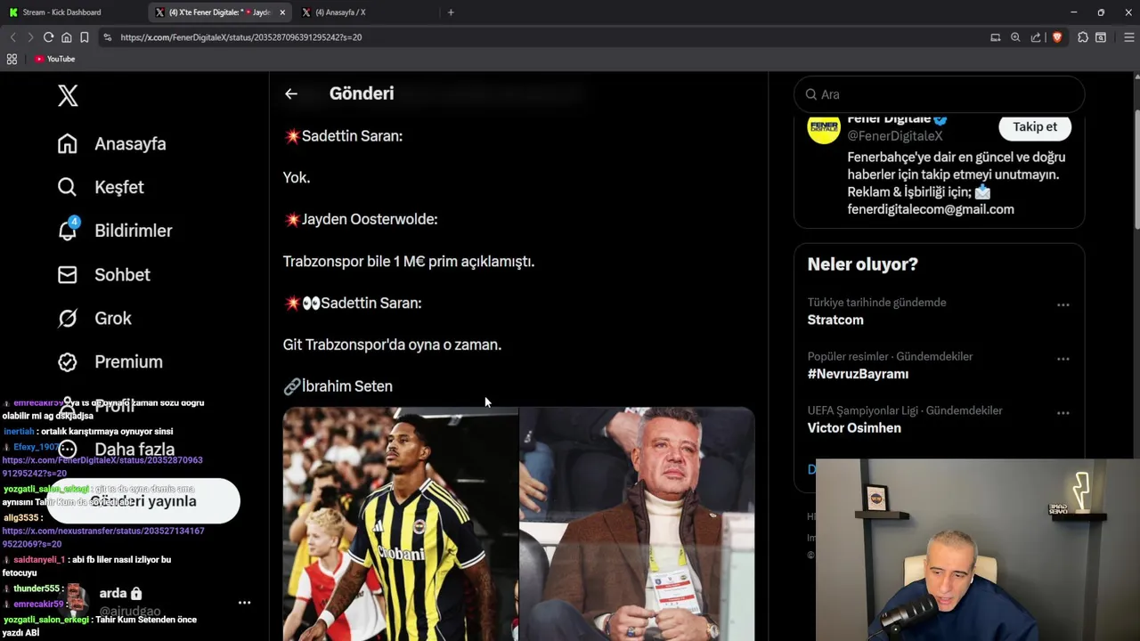Click the Neler oluyor? heading
This screenshot has height=641, width=1140.
tap(862, 264)
